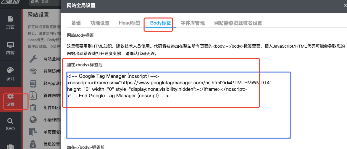Click the Wi-Fi icon for 弱网访问
Viewport: 347px width, 149px height.
33,71
